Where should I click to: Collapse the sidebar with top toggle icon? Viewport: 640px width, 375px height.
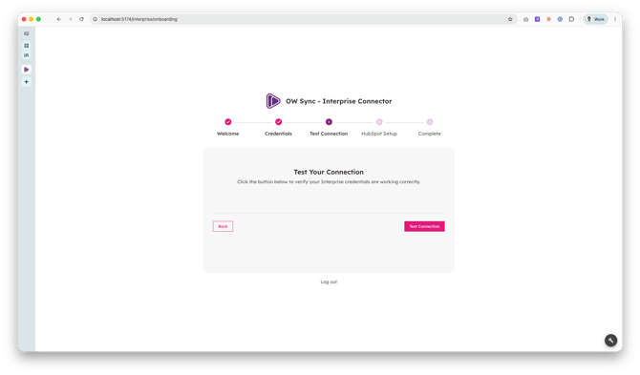pos(27,33)
